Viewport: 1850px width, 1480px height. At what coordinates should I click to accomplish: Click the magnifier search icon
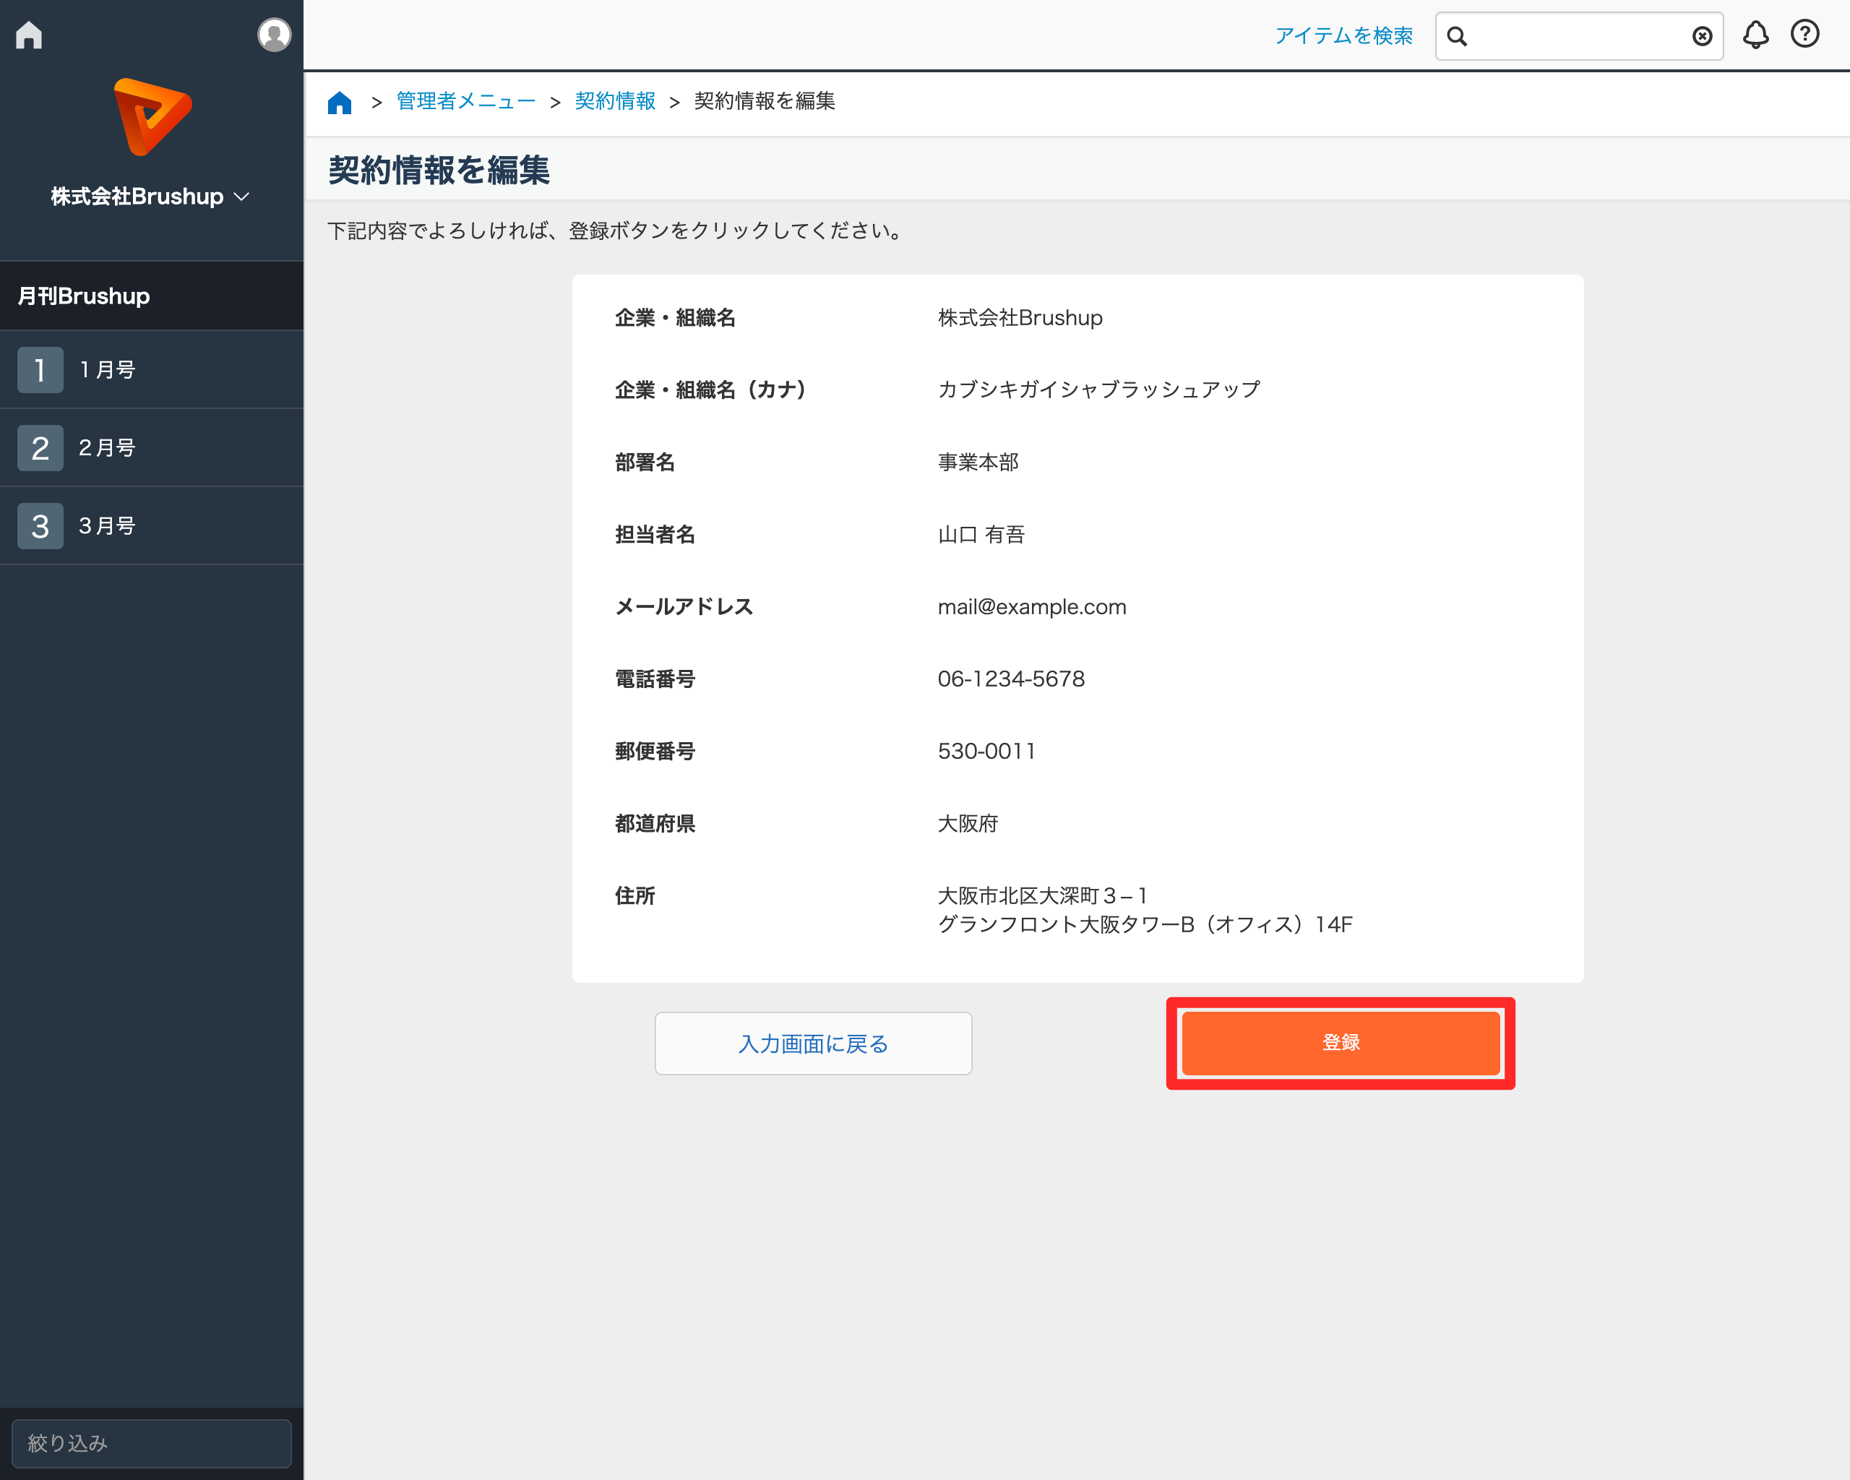(x=1457, y=36)
